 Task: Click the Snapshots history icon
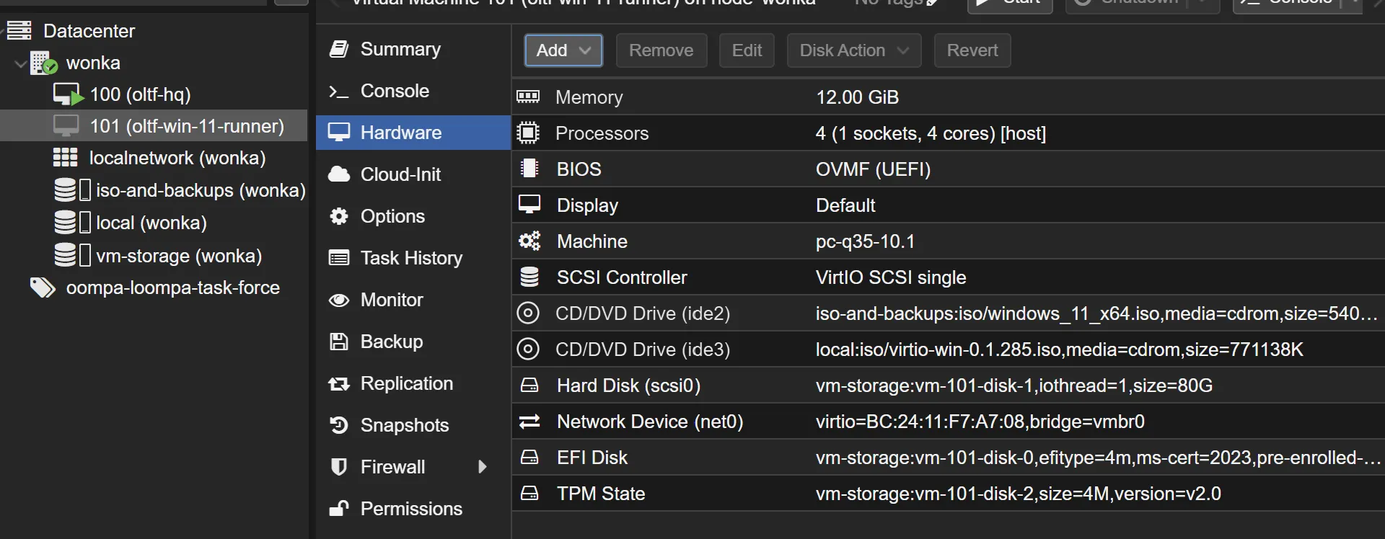(x=338, y=425)
